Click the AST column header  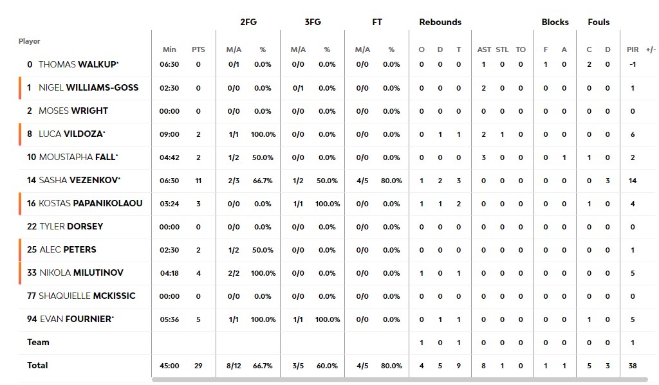click(484, 49)
